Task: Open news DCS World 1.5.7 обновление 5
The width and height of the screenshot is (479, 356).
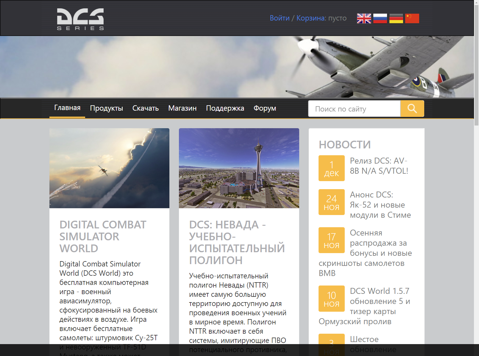Action: [x=365, y=306]
